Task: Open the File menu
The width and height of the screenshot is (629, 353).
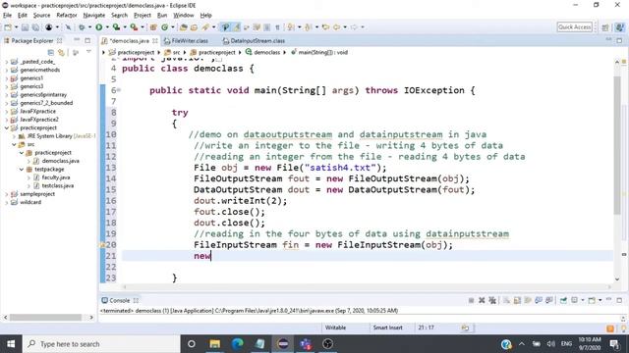Action: (7, 16)
